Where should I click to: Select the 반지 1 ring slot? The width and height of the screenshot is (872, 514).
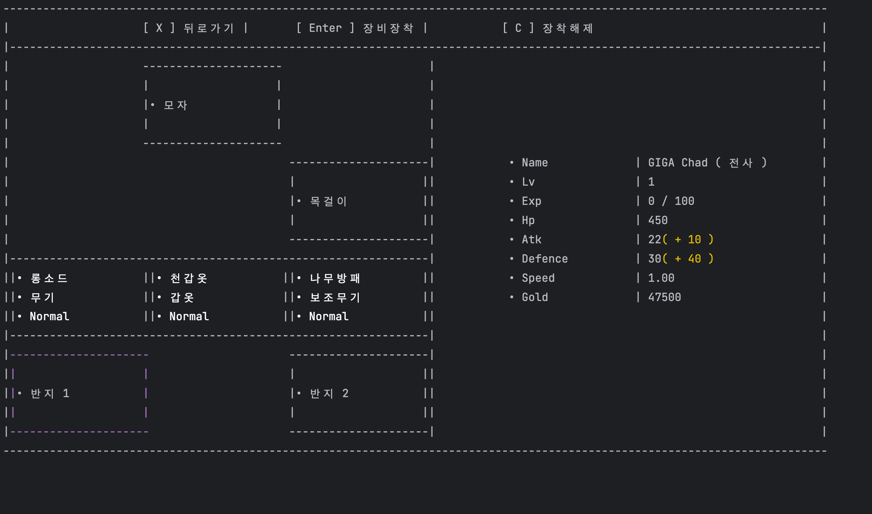[x=50, y=393]
